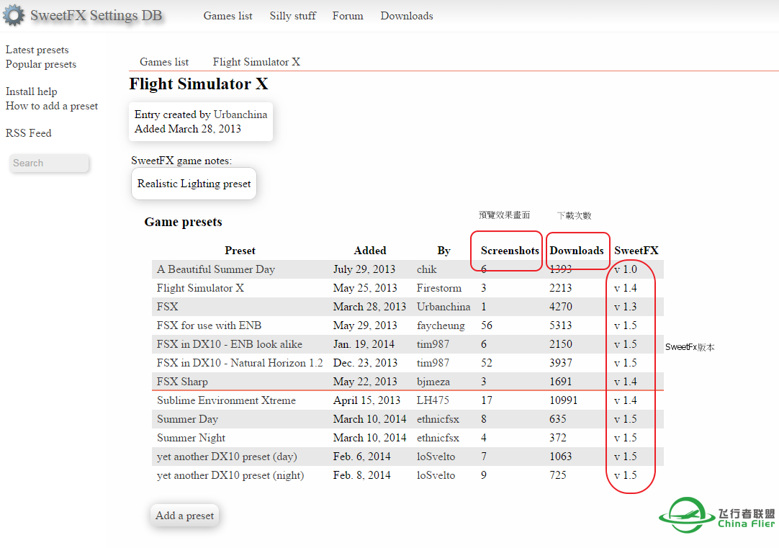This screenshot has width=779, height=548.
Task: Open yet another DX10 preset (night)
Action: pyautogui.click(x=230, y=475)
